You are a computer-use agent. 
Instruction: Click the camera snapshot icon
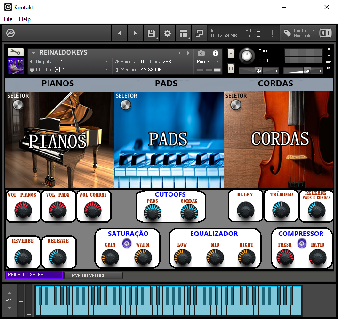click(x=201, y=53)
